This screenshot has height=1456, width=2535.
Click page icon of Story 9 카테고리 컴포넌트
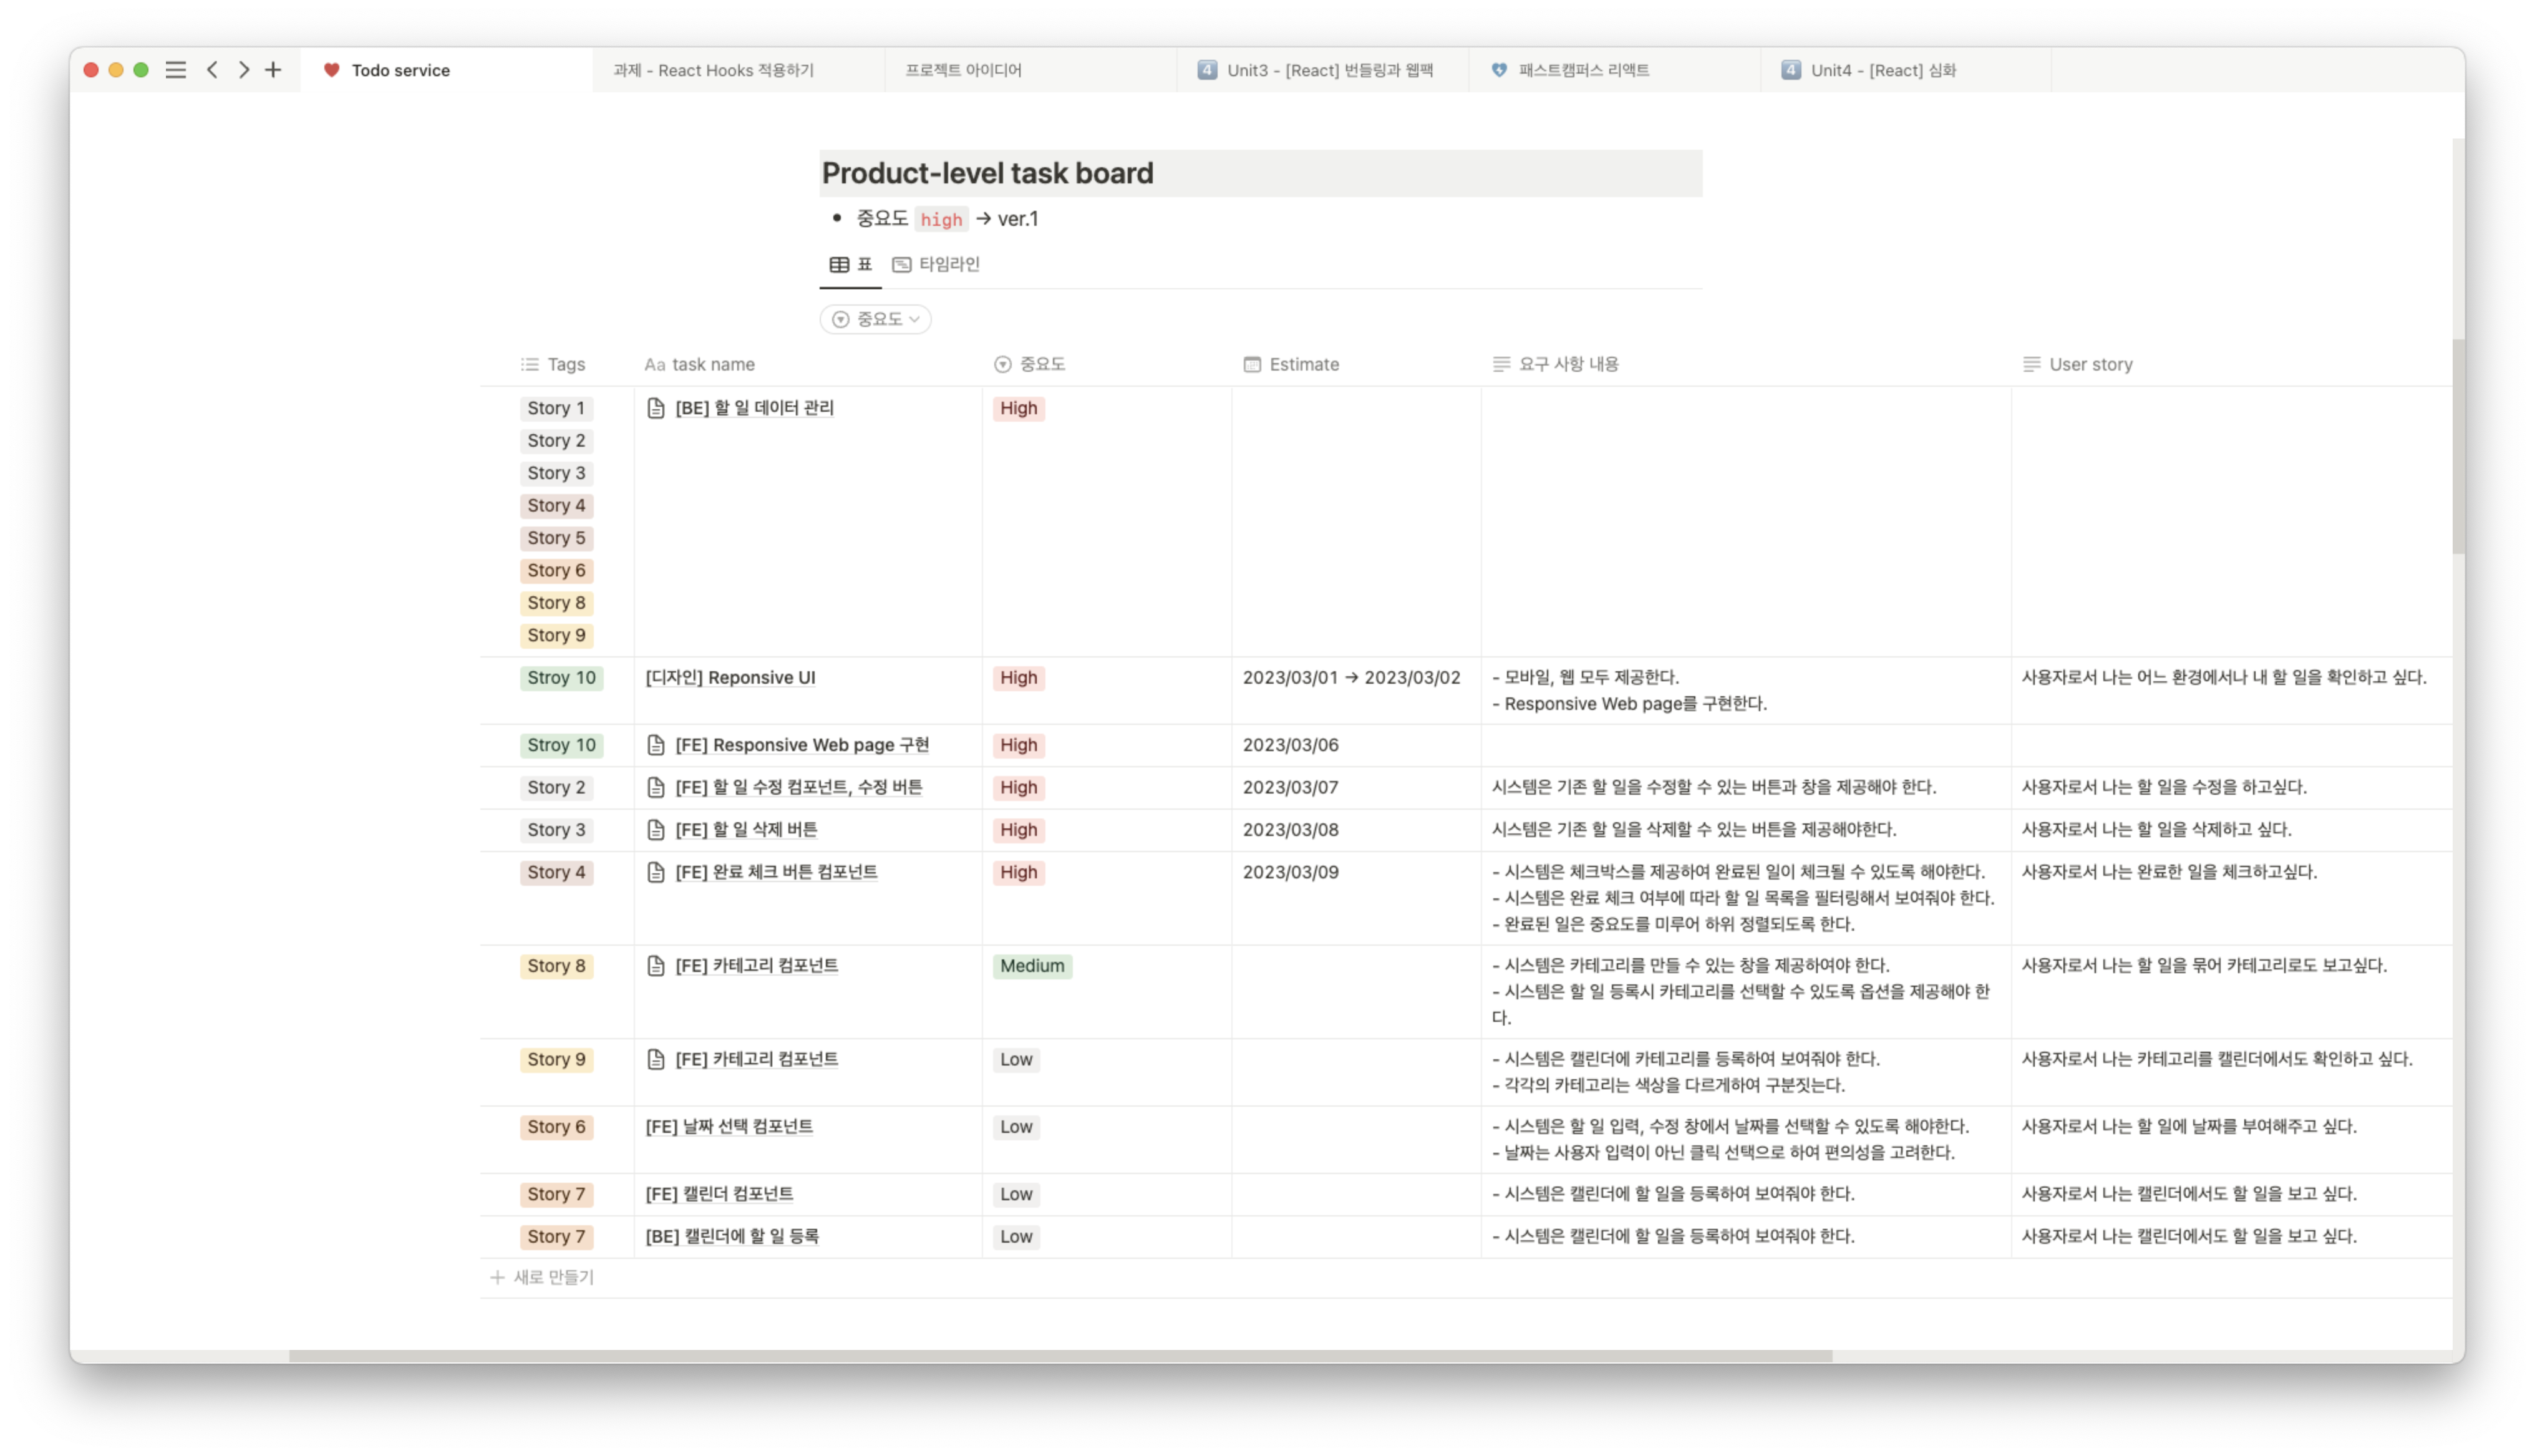[x=656, y=1059]
